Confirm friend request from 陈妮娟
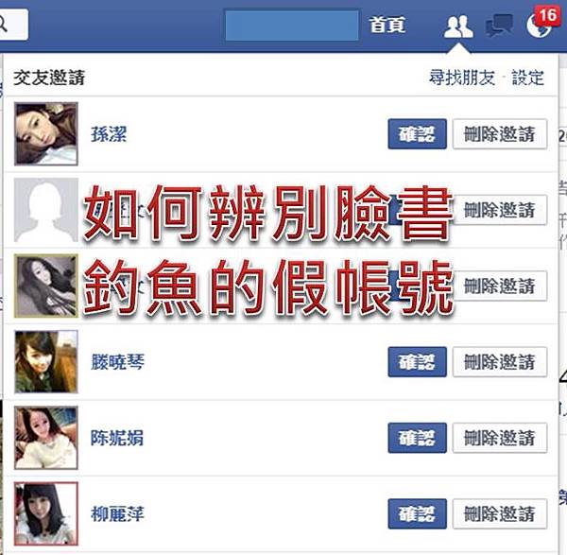567x555 pixels. point(418,438)
